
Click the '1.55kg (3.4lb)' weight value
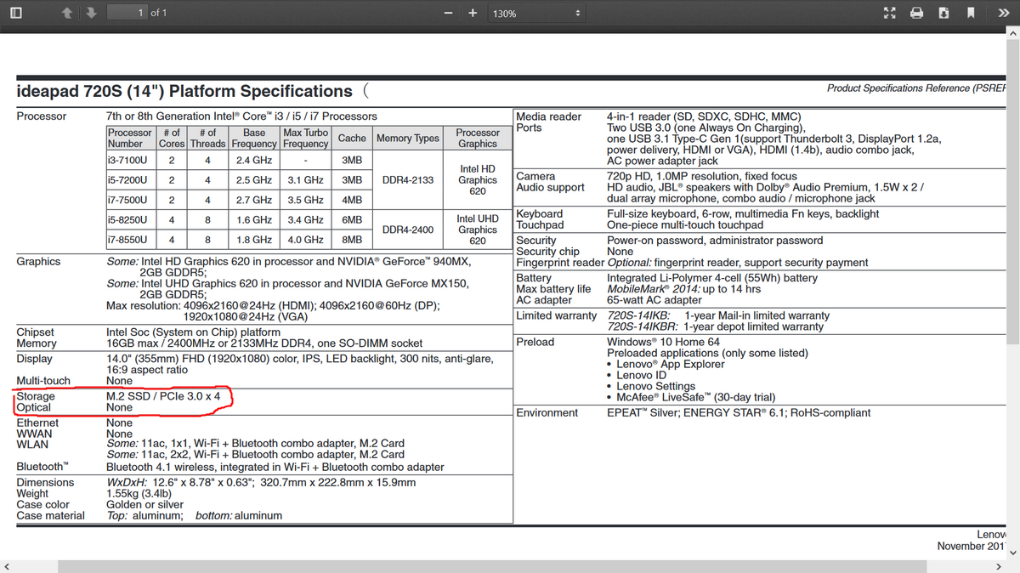(140, 493)
